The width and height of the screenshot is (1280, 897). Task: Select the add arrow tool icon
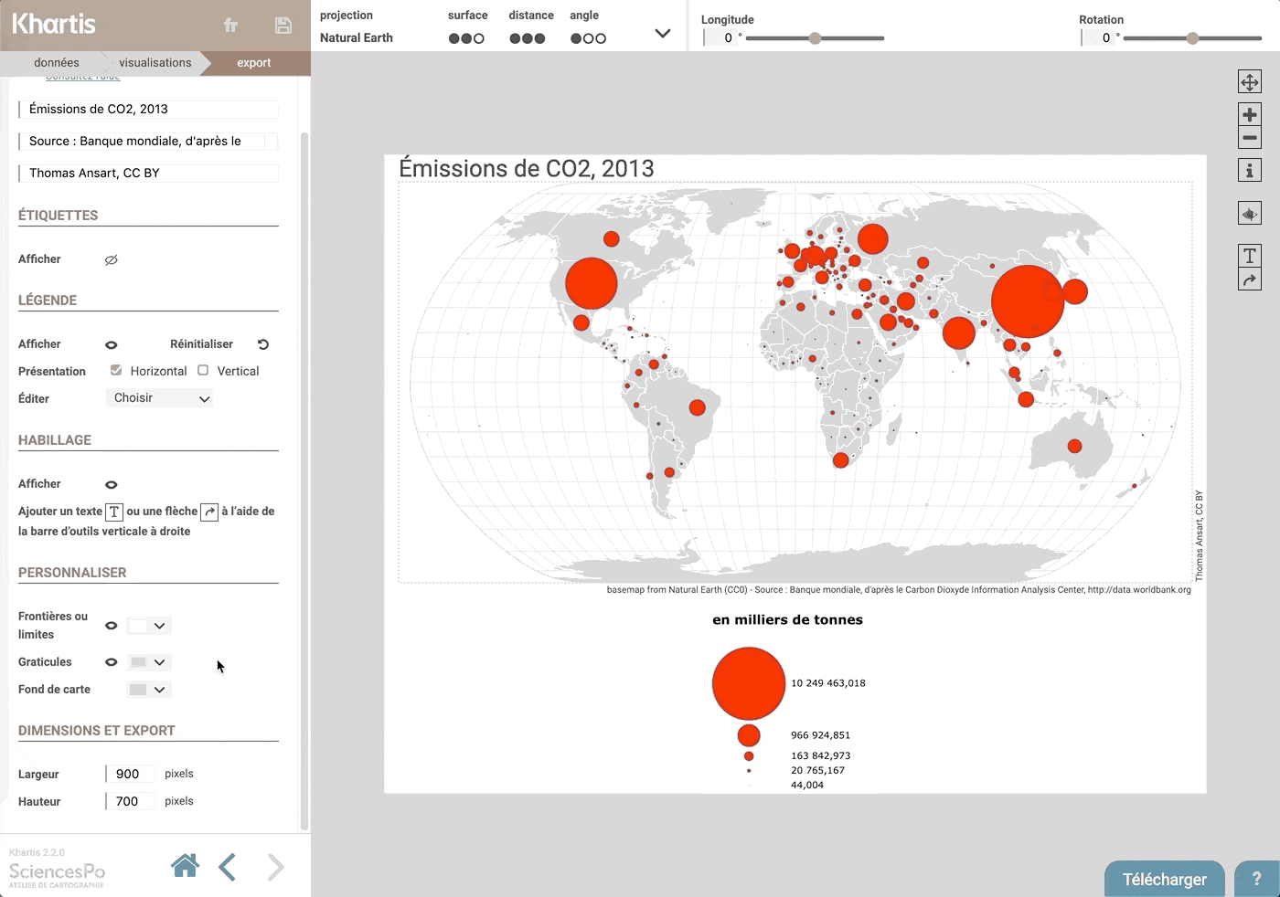tap(1249, 280)
